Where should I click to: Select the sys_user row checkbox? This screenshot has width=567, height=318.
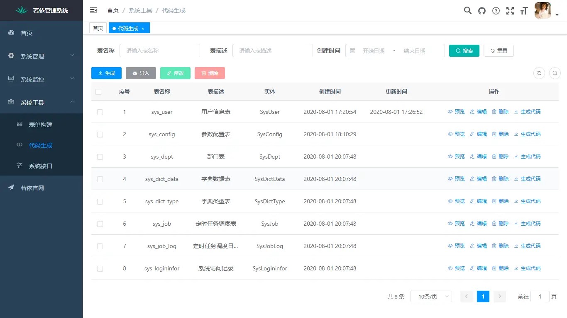[x=100, y=112]
